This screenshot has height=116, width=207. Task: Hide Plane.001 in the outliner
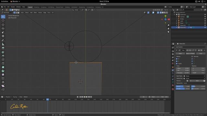(205, 25)
